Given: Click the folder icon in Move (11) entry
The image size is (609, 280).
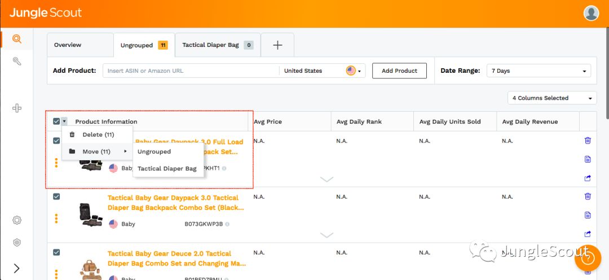Looking at the screenshot, I should pyautogui.click(x=72, y=151).
